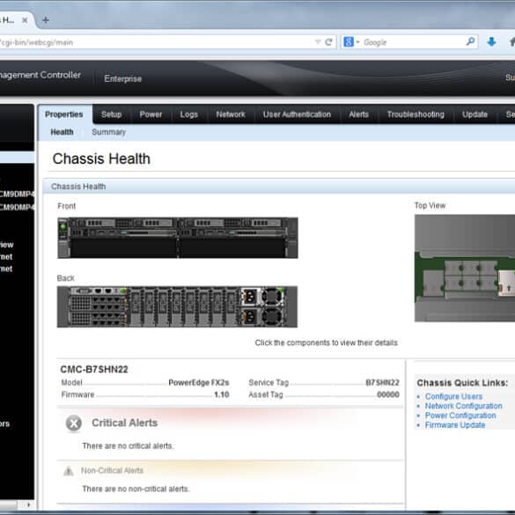The height and width of the screenshot is (515, 515).
Task: Click the Critical Alerts heading
Action: pos(124,423)
